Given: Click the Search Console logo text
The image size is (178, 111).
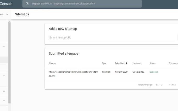Looking at the screenshot, I should tap(6, 4).
